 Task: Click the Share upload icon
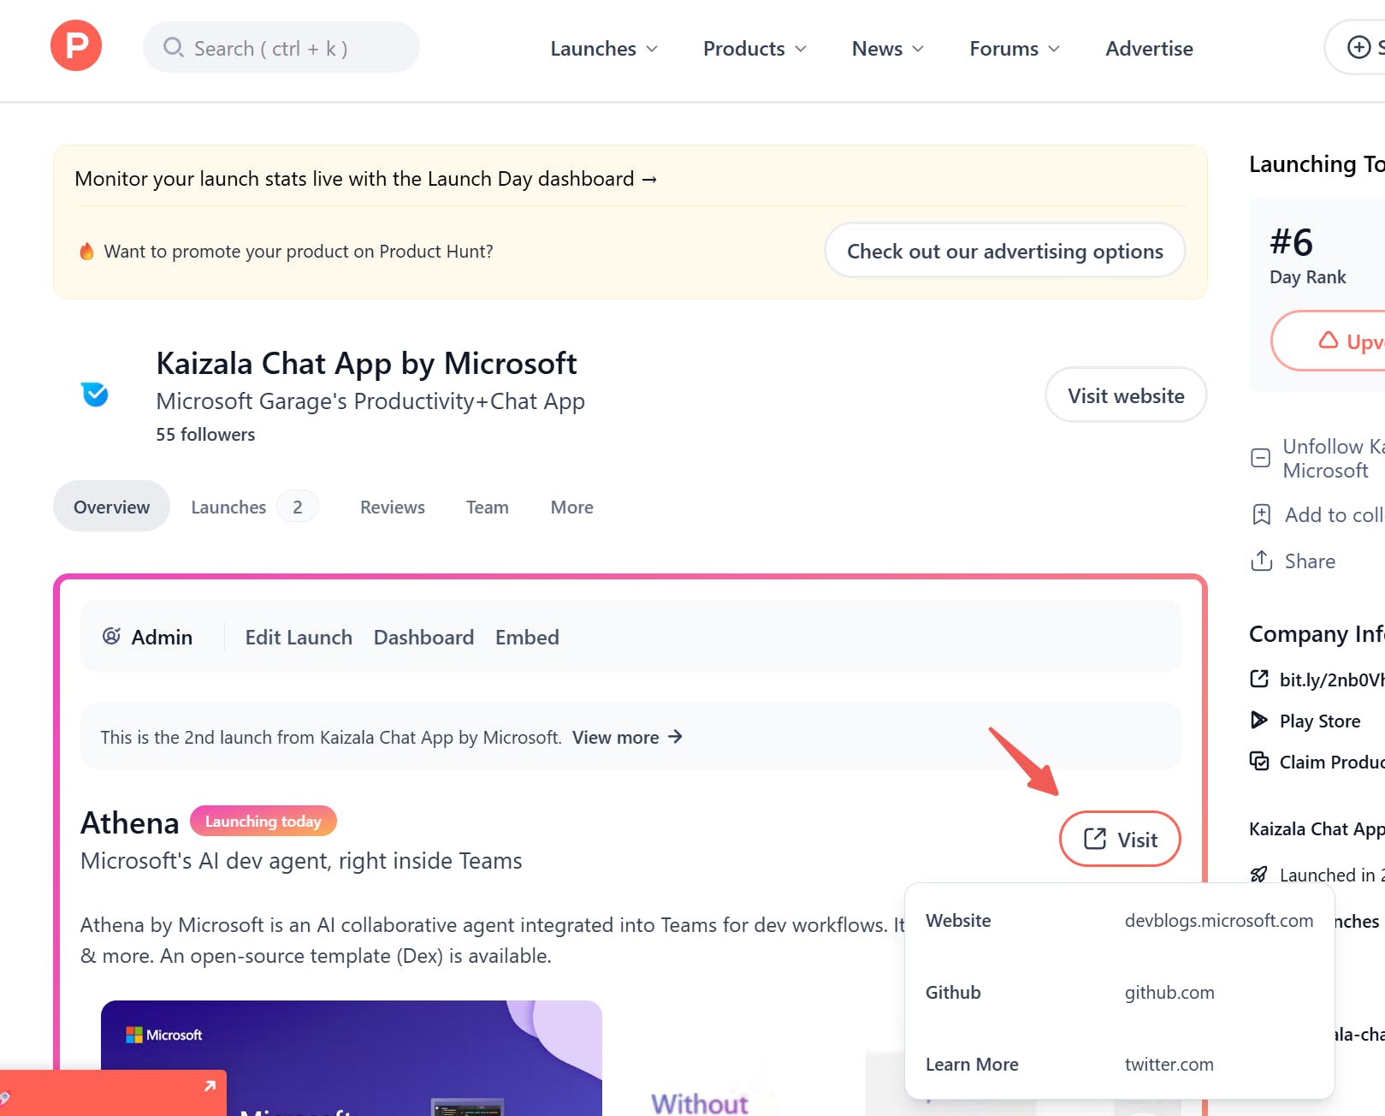1261,561
